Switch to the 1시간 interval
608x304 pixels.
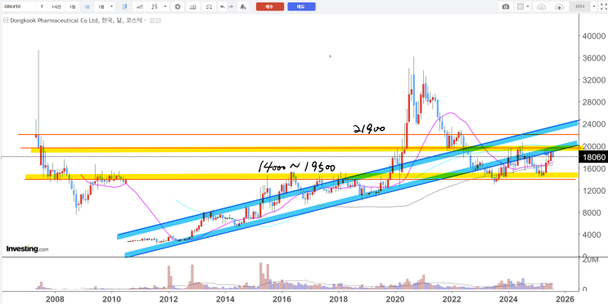coord(56,7)
